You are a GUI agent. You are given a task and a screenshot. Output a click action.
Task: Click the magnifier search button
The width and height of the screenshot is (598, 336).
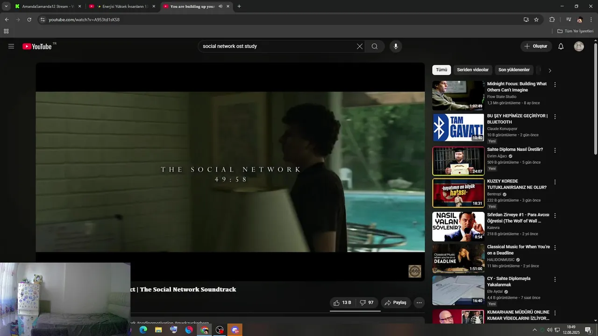tap(375, 46)
